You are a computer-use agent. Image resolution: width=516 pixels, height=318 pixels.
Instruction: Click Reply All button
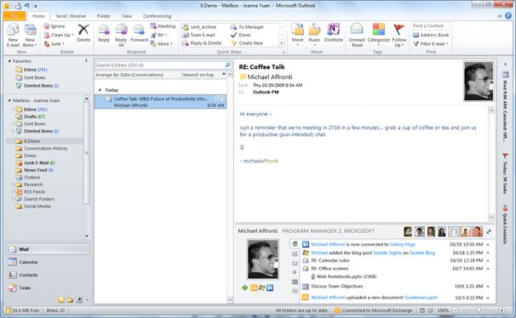pyautogui.click(x=121, y=36)
